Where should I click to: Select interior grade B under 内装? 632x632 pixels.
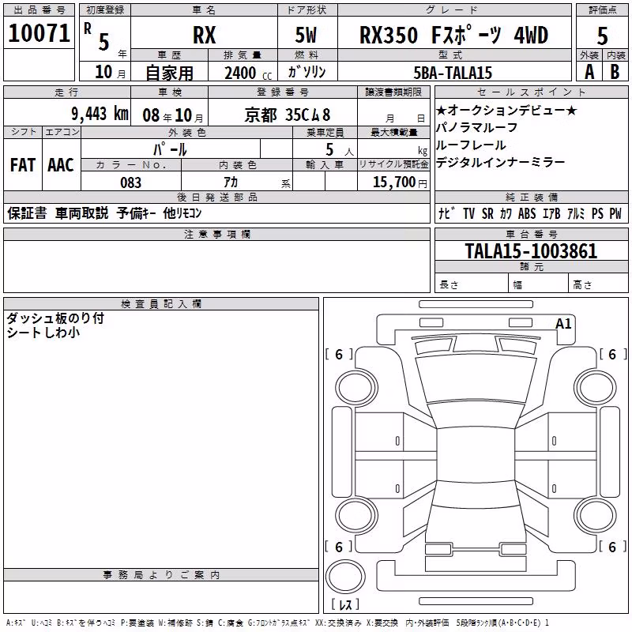click(x=615, y=72)
